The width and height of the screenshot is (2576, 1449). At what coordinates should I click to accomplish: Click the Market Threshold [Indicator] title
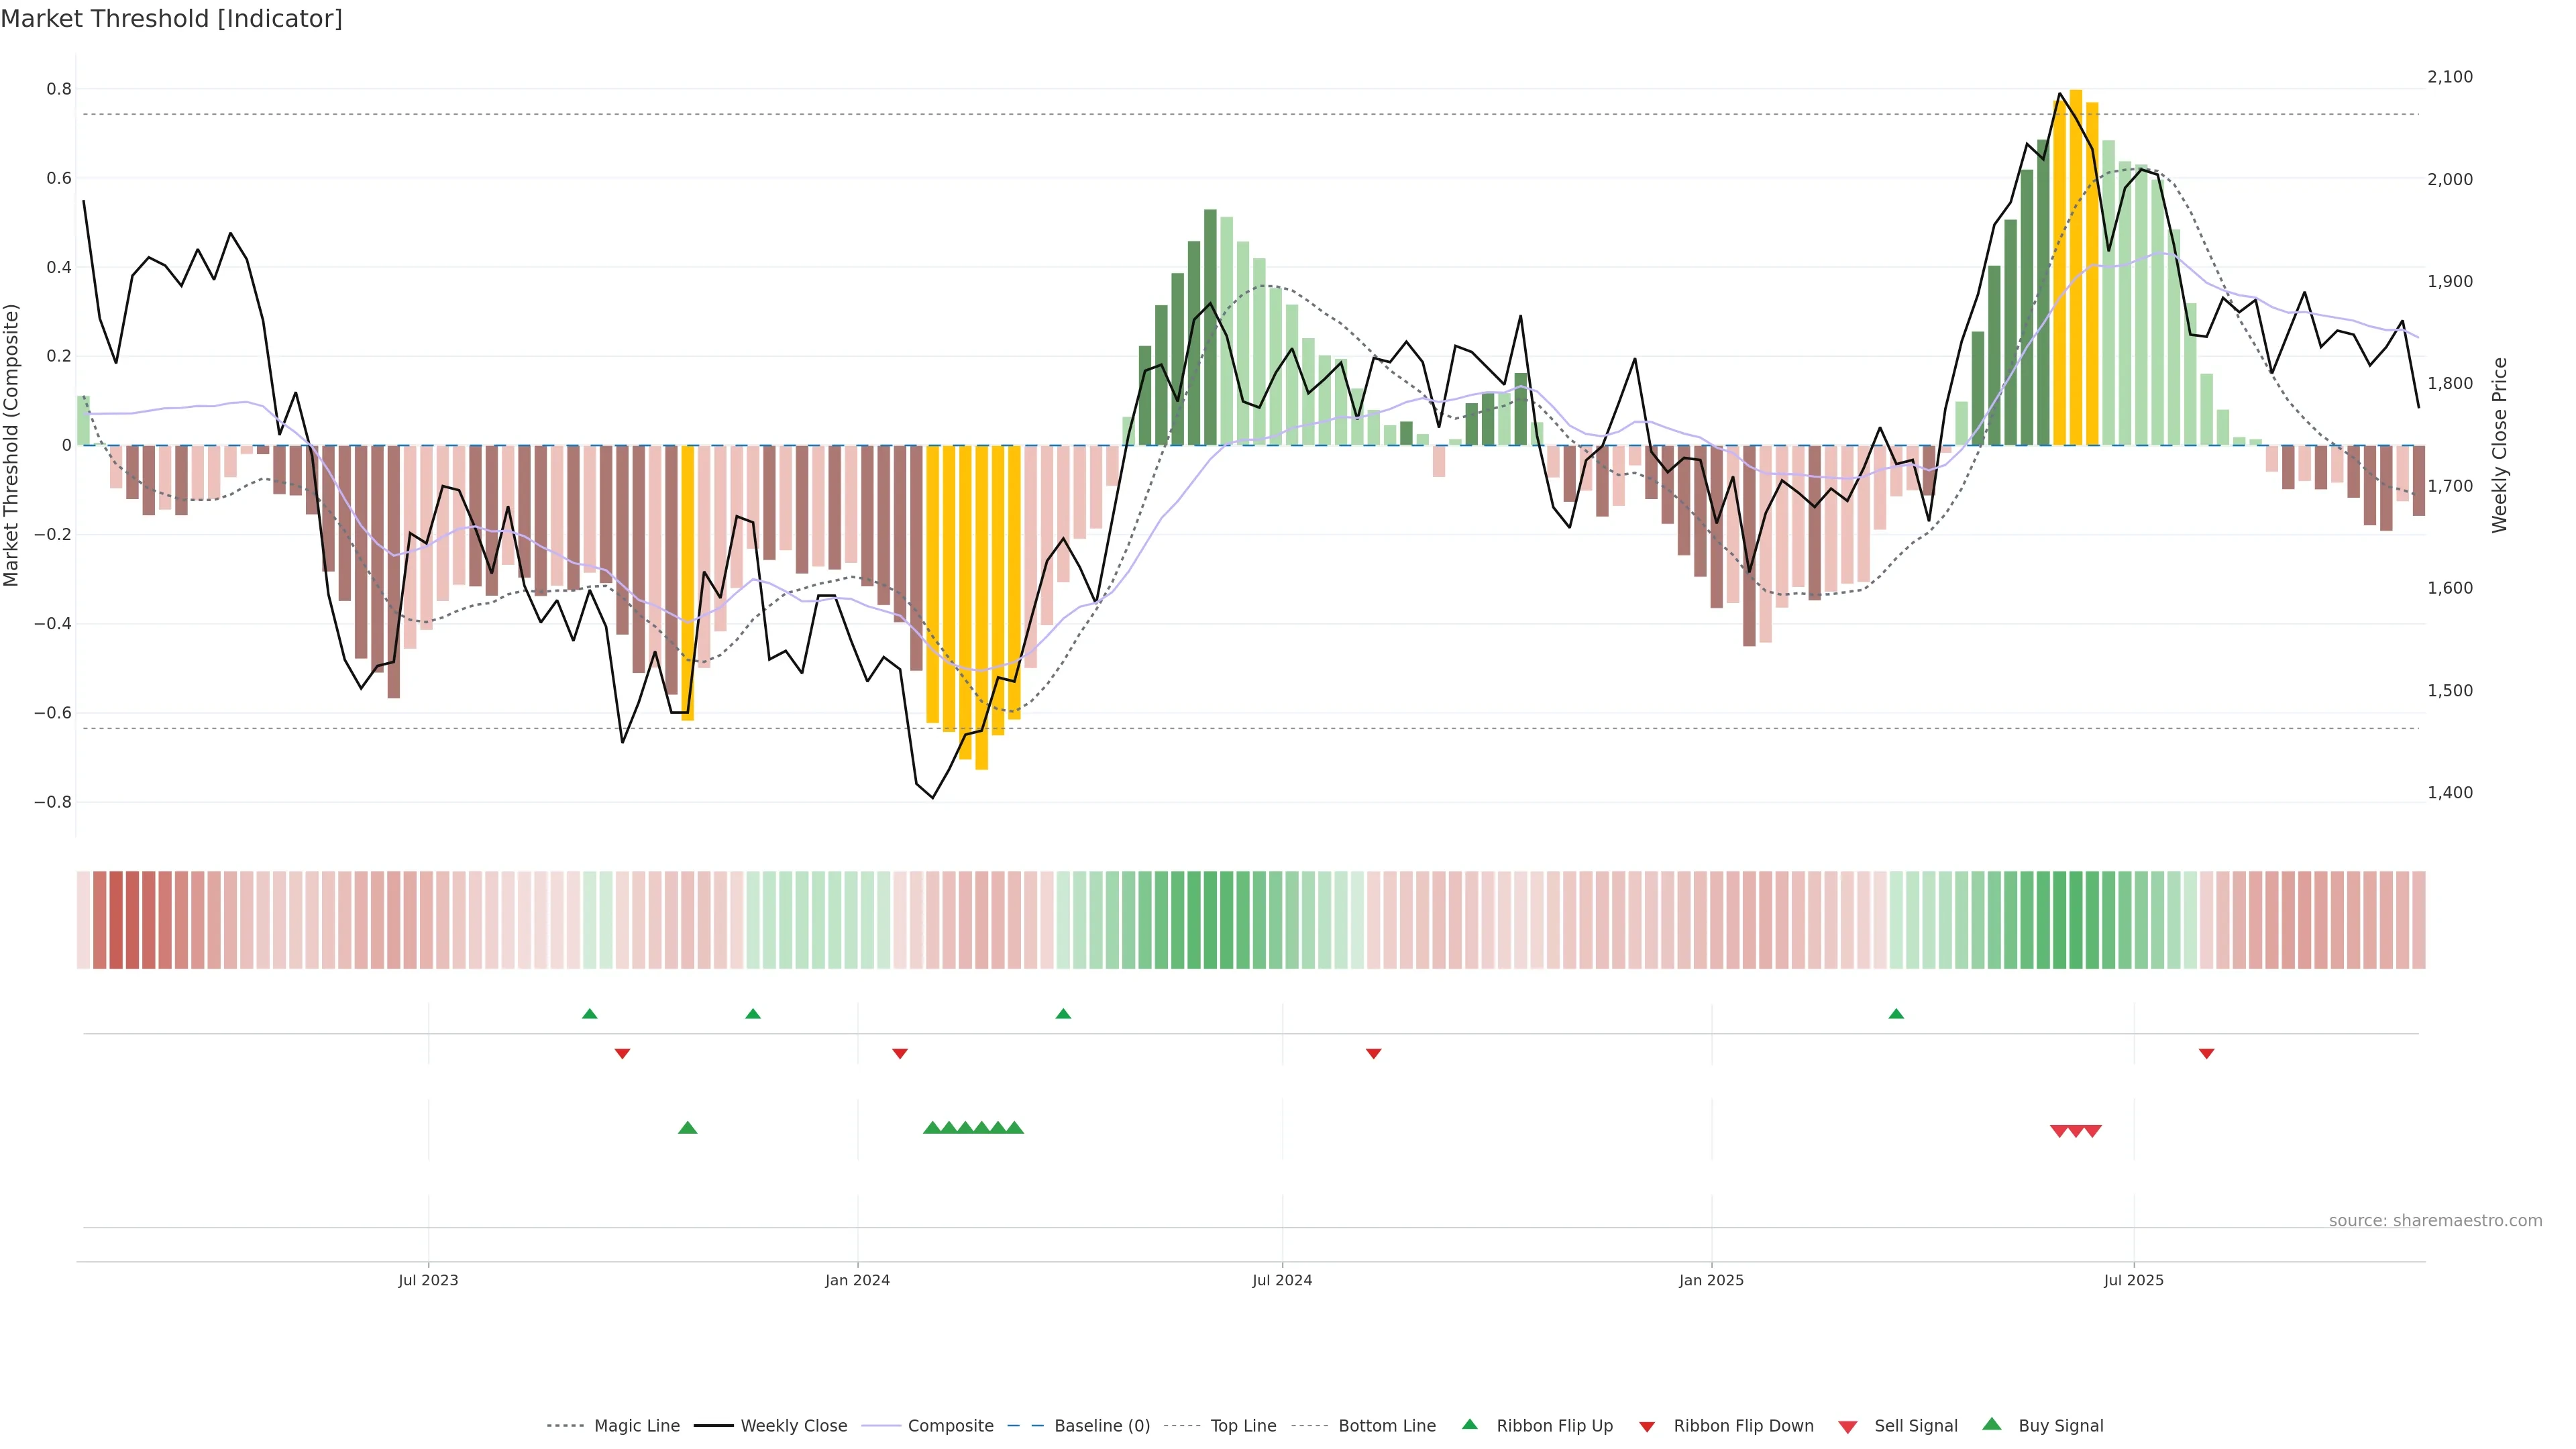point(171,19)
